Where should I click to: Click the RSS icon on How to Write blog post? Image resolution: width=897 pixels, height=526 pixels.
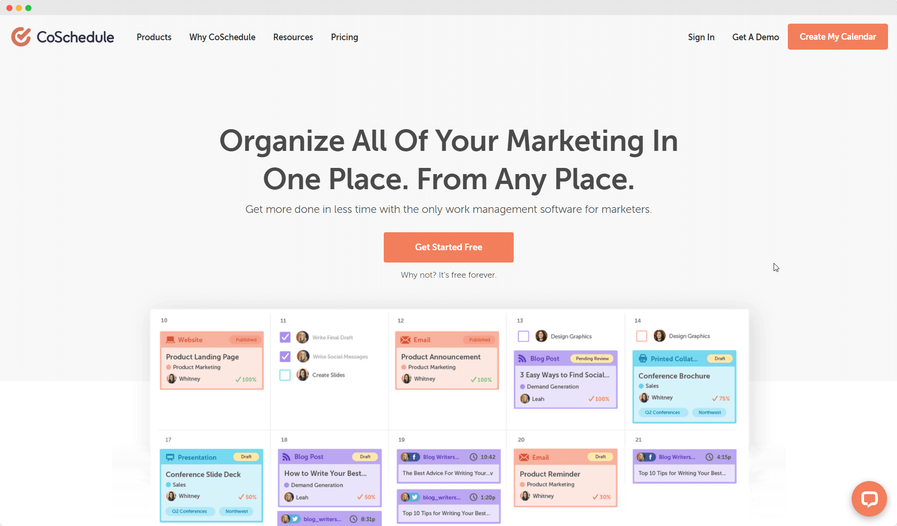(286, 457)
